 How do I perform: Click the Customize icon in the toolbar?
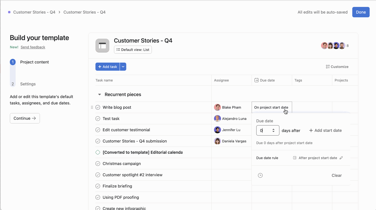coord(328,67)
